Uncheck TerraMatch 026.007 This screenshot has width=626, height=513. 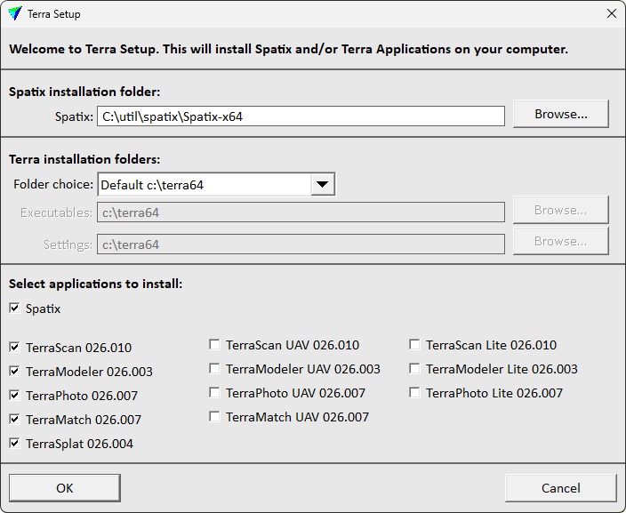[x=14, y=419]
